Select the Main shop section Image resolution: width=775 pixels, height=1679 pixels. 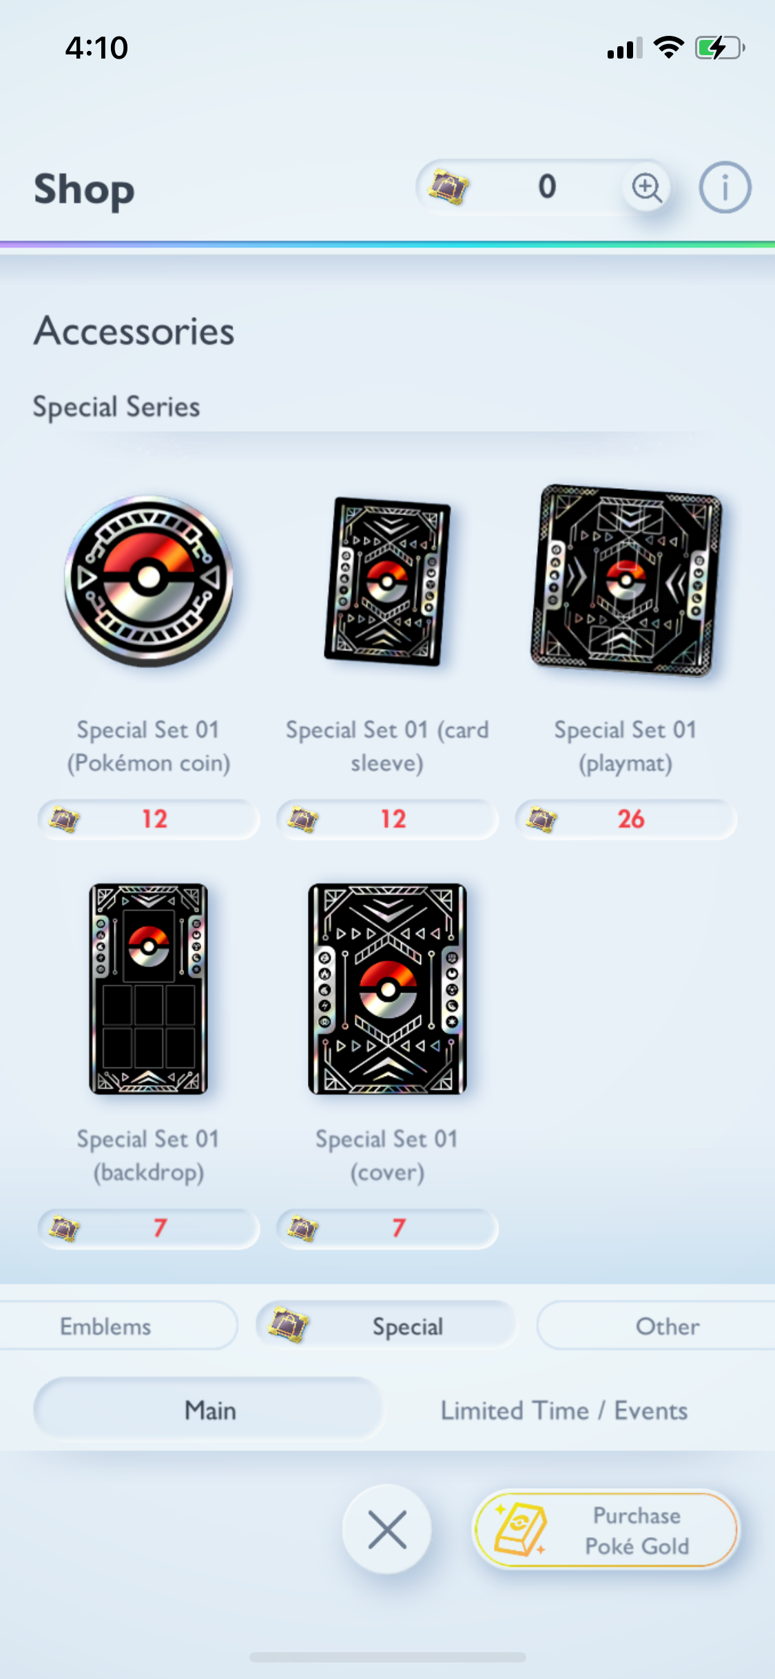(209, 1410)
